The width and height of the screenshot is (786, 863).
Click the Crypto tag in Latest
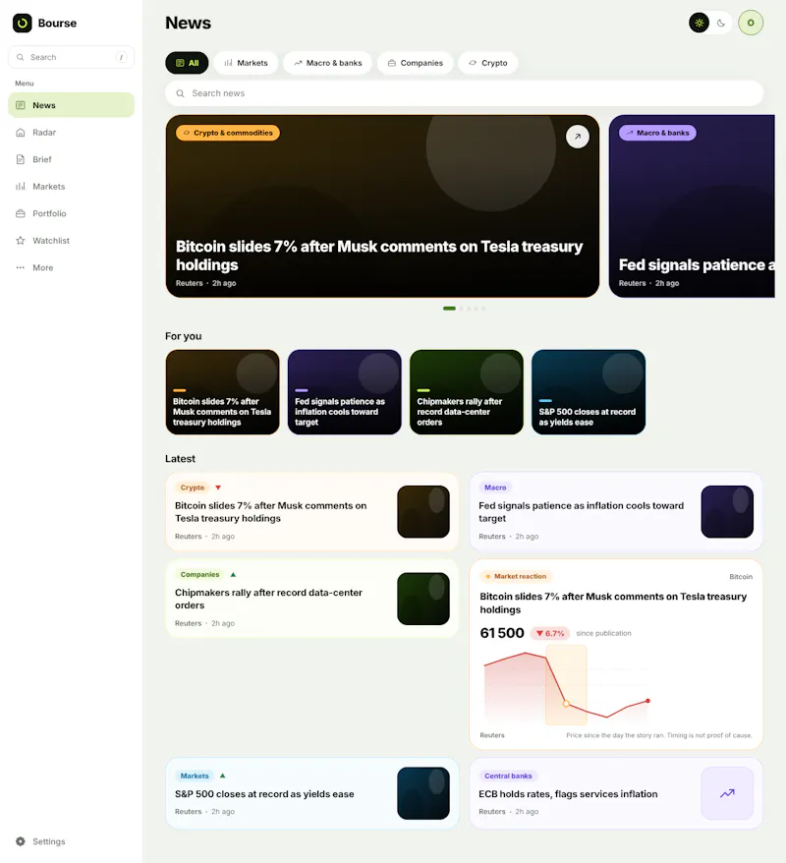click(x=192, y=488)
